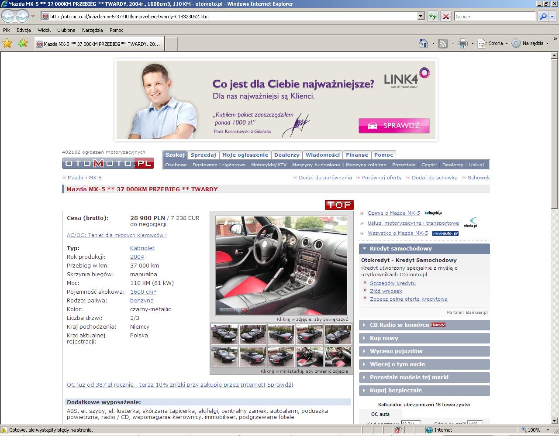Click the Google search input field

pyautogui.click(x=495, y=17)
